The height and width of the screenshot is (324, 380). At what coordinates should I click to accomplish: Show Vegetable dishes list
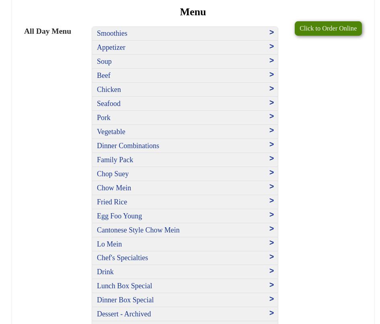111,132
